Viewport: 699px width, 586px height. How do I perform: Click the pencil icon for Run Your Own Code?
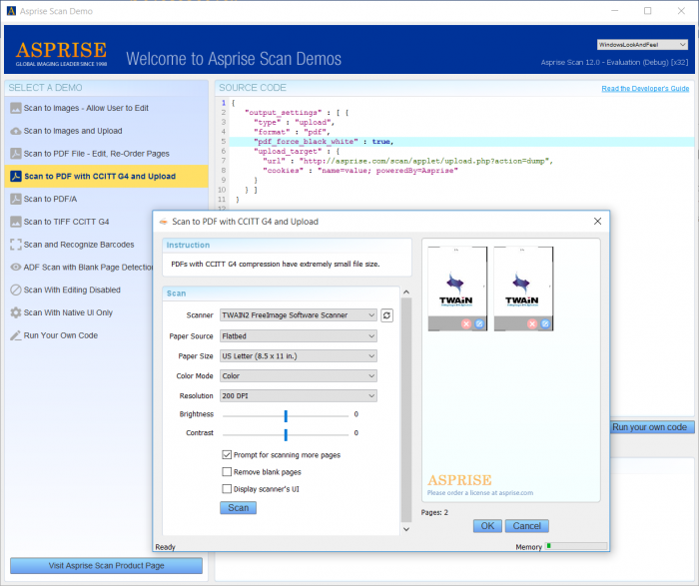click(x=16, y=335)
